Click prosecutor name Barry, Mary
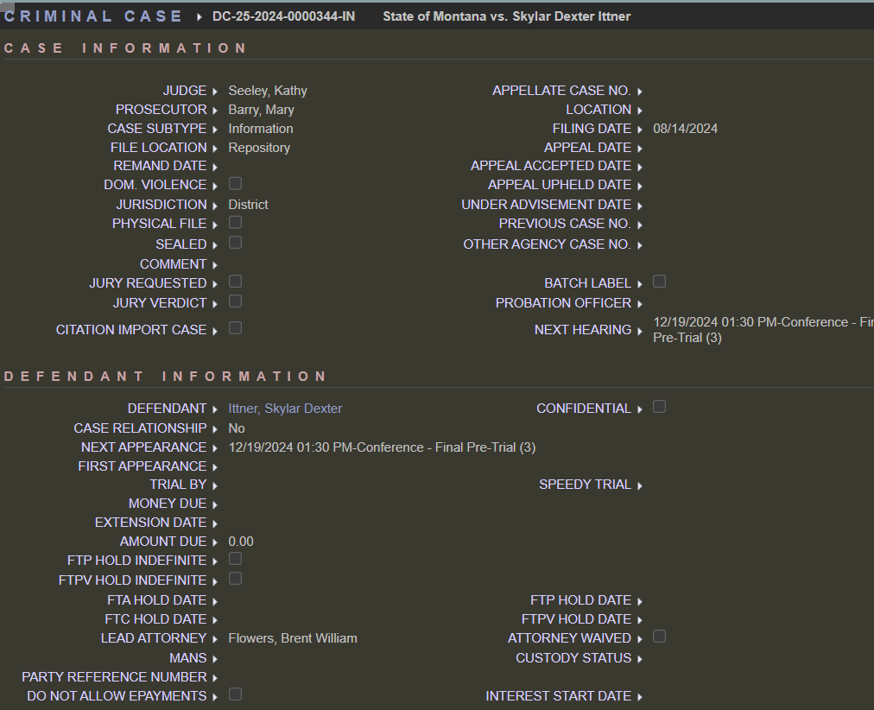Viewport: 874px width, 710px height. coord(261,110)
